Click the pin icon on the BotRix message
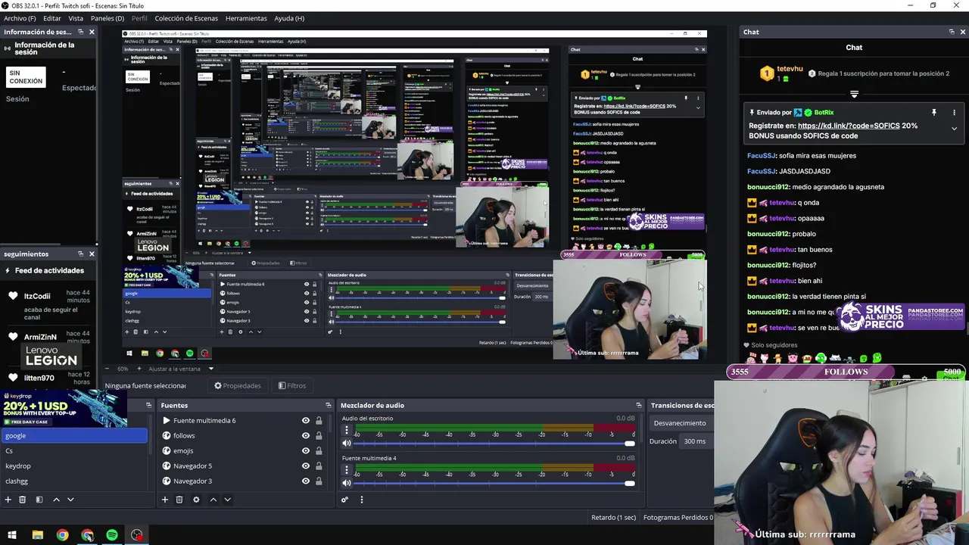This screenshot has width=969, height=545. click(x=934, y=112)
